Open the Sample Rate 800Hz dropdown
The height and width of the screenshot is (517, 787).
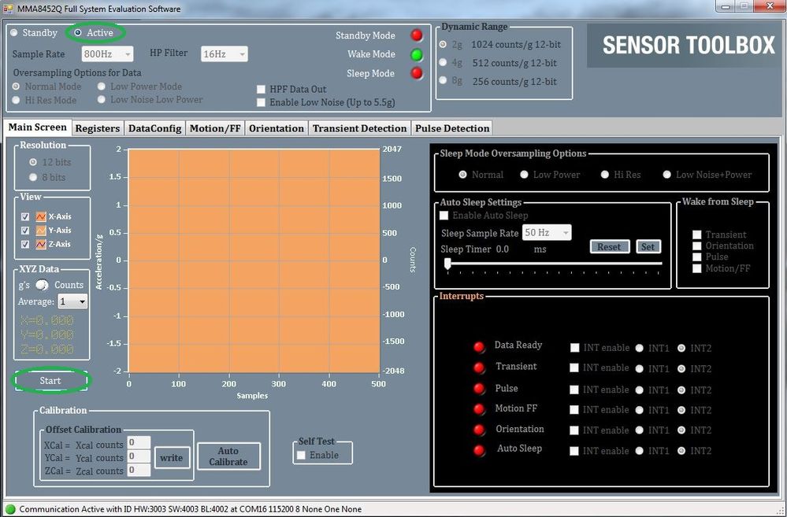tap(107, 54)
